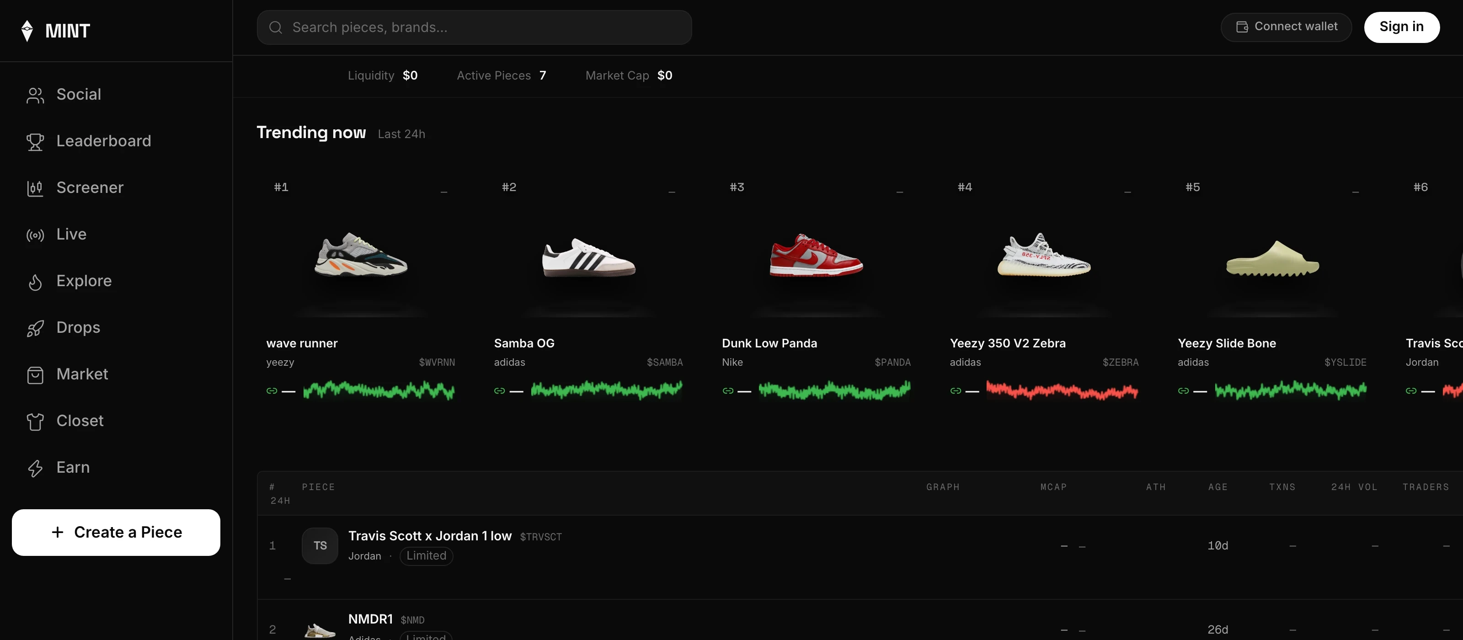The height and width of the screenshot is (640, 1463).
Task: Sort by the AGE column header
Action: click(x=1217, y=487)
